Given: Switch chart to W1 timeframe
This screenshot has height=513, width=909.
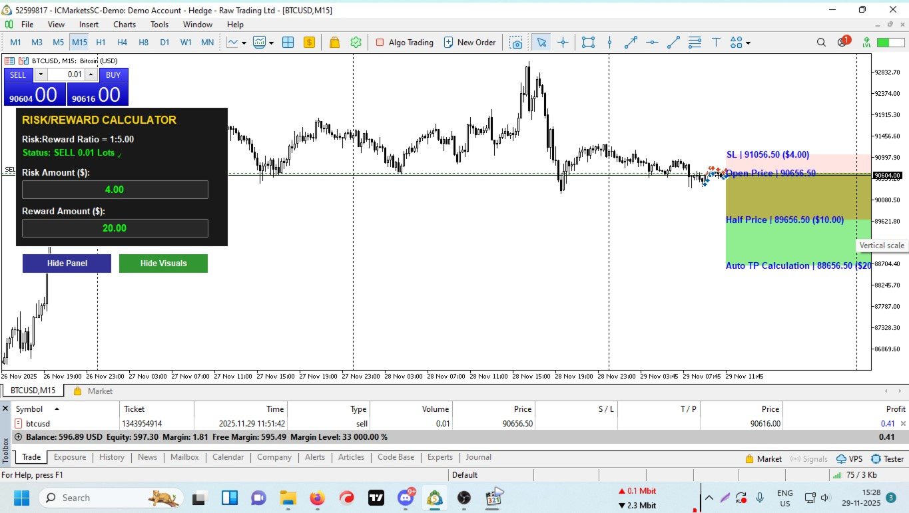Looking at the screenshot, I should click(x=186, y=43).
